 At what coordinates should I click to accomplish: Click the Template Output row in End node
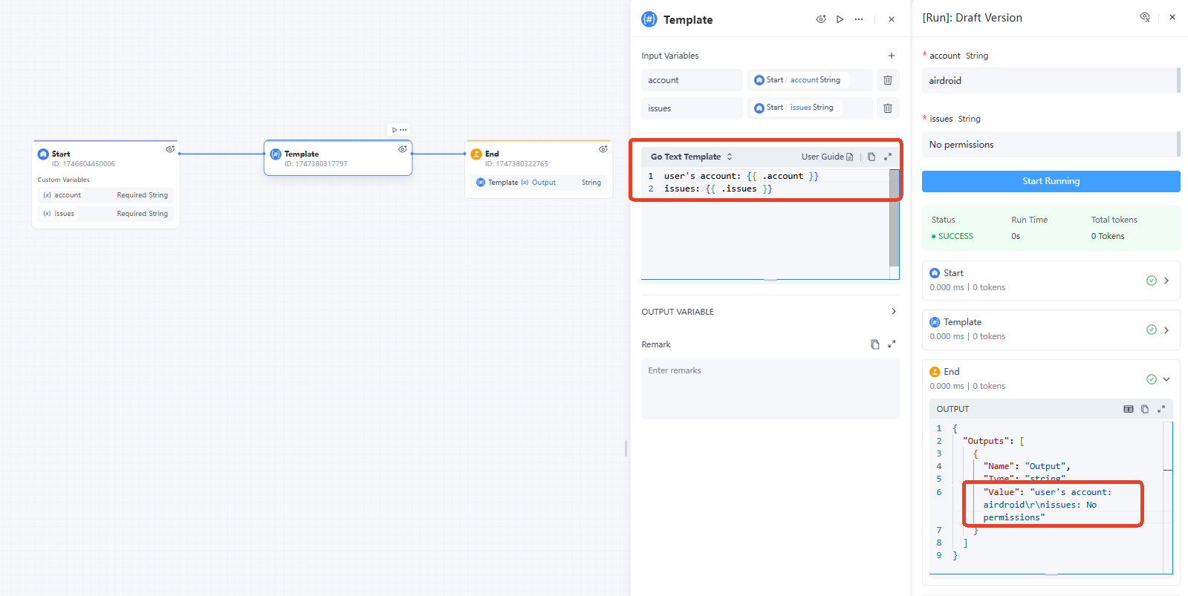[x=538, y=183]
